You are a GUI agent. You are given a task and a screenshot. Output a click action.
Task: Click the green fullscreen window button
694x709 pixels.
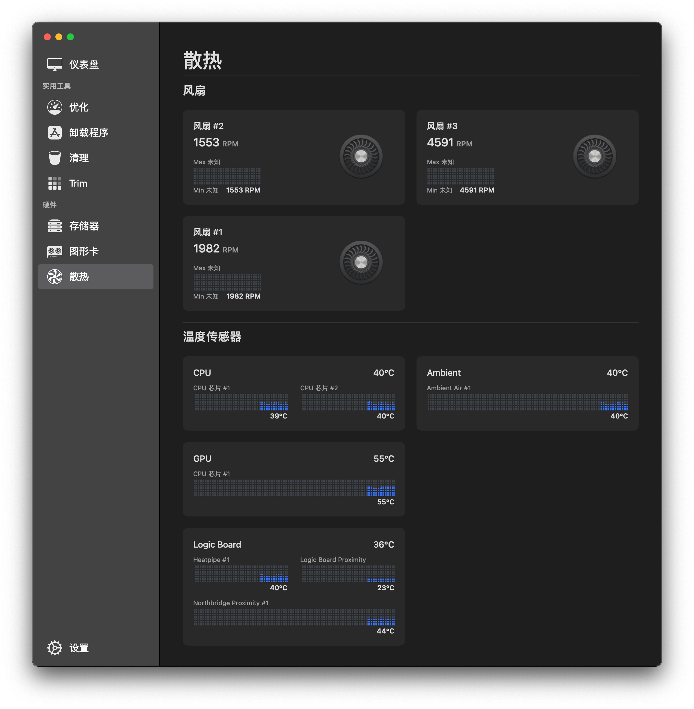pyautogui.click(x=70, y=37)
